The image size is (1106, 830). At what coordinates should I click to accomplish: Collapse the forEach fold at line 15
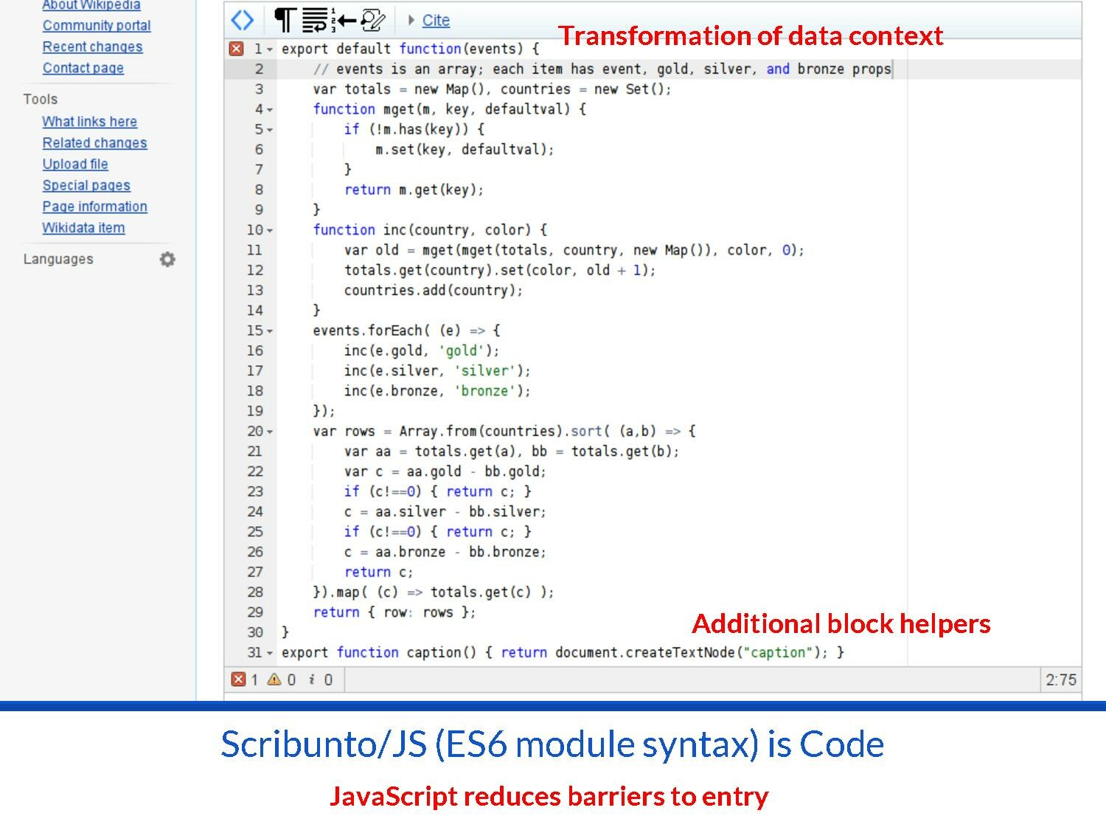[270, 331]
